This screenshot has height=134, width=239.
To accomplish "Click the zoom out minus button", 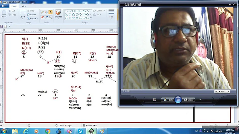I will 216,125.
